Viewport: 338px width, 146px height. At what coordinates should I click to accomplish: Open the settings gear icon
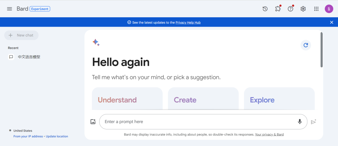point(303,9)
